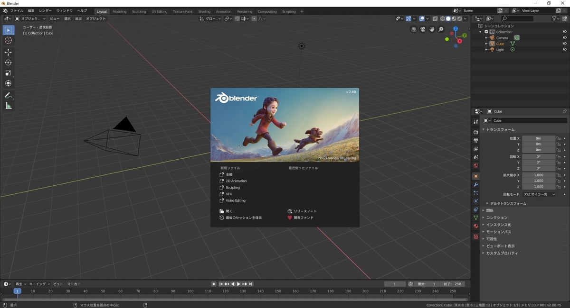Hide the Camera object in the outliner
Image resolution: width=570 pixels, height=308 pixels.
tap(565, 37)
